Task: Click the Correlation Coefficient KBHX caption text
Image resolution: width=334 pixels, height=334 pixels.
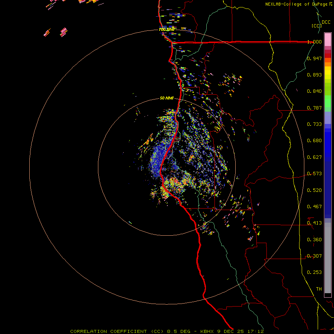Action: [167, 331]
